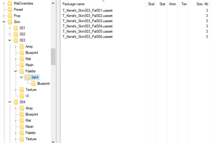Click the Skin folder icon
The height and width of the screenshot is (143, 214).
pyautogui.click(x=10, y=22)
